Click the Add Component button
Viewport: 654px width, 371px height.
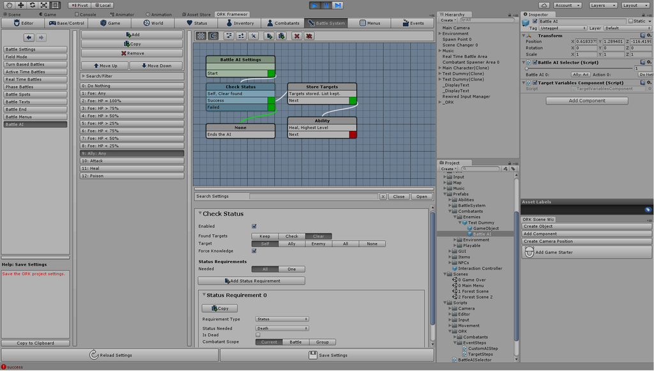586,101
